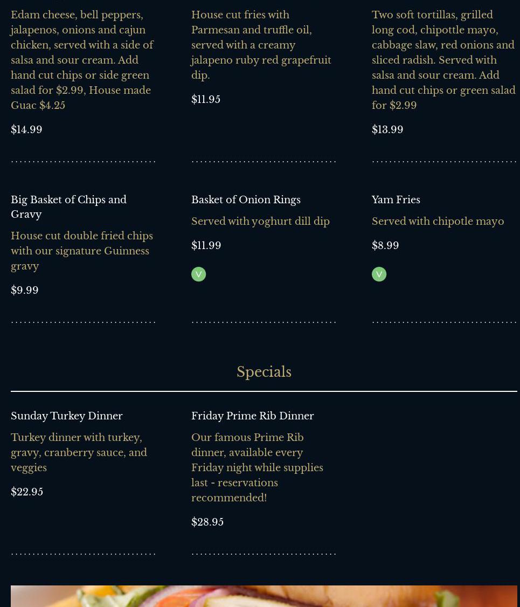Click the Guinness gravy description text
Image resolution: width=520 pixels, height=607 pixels.
(x=82, y=251)
